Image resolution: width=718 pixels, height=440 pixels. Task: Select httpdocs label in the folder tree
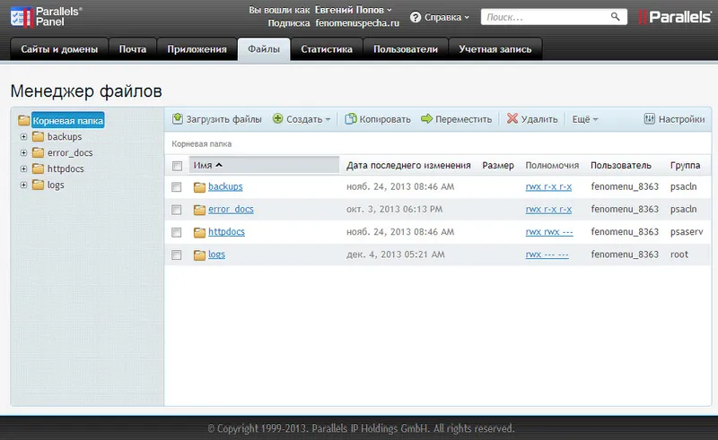coord(66,168)
